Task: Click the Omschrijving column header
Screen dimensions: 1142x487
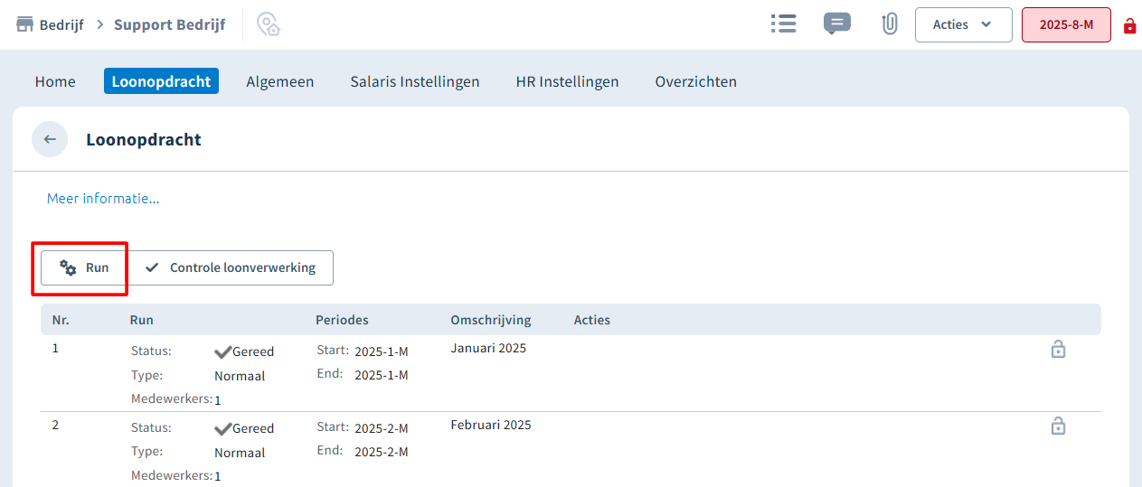Action: [491, 320]
